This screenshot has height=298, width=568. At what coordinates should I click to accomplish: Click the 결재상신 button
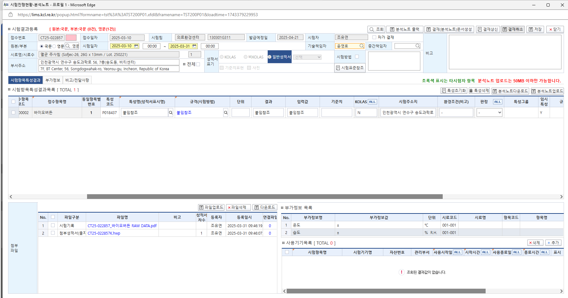pos(487,29)
